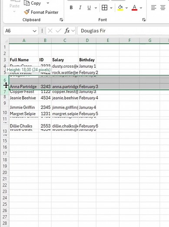Apply cell borders with the Borders icon
This screenshot has width=169, height=227.
pyautogui.click(x=105, y=7)
